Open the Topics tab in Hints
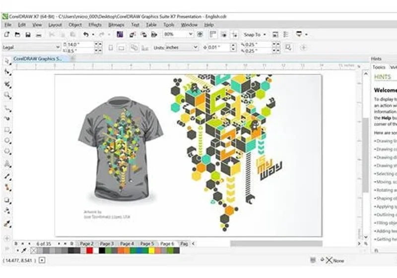The image size is (397, 278). [x=379, y=67]
